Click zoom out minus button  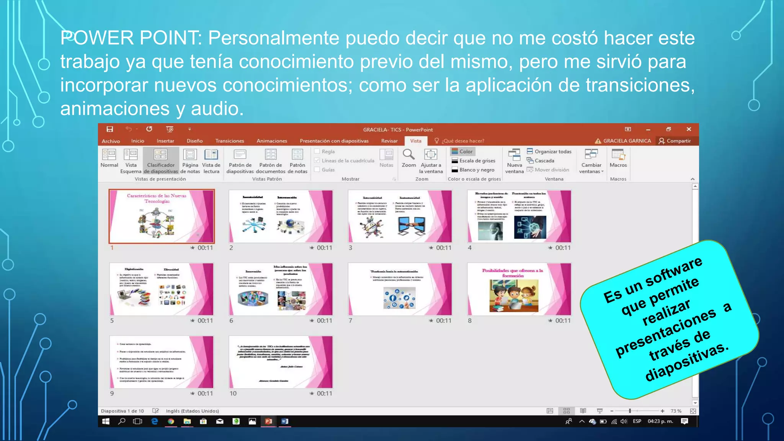612,411
